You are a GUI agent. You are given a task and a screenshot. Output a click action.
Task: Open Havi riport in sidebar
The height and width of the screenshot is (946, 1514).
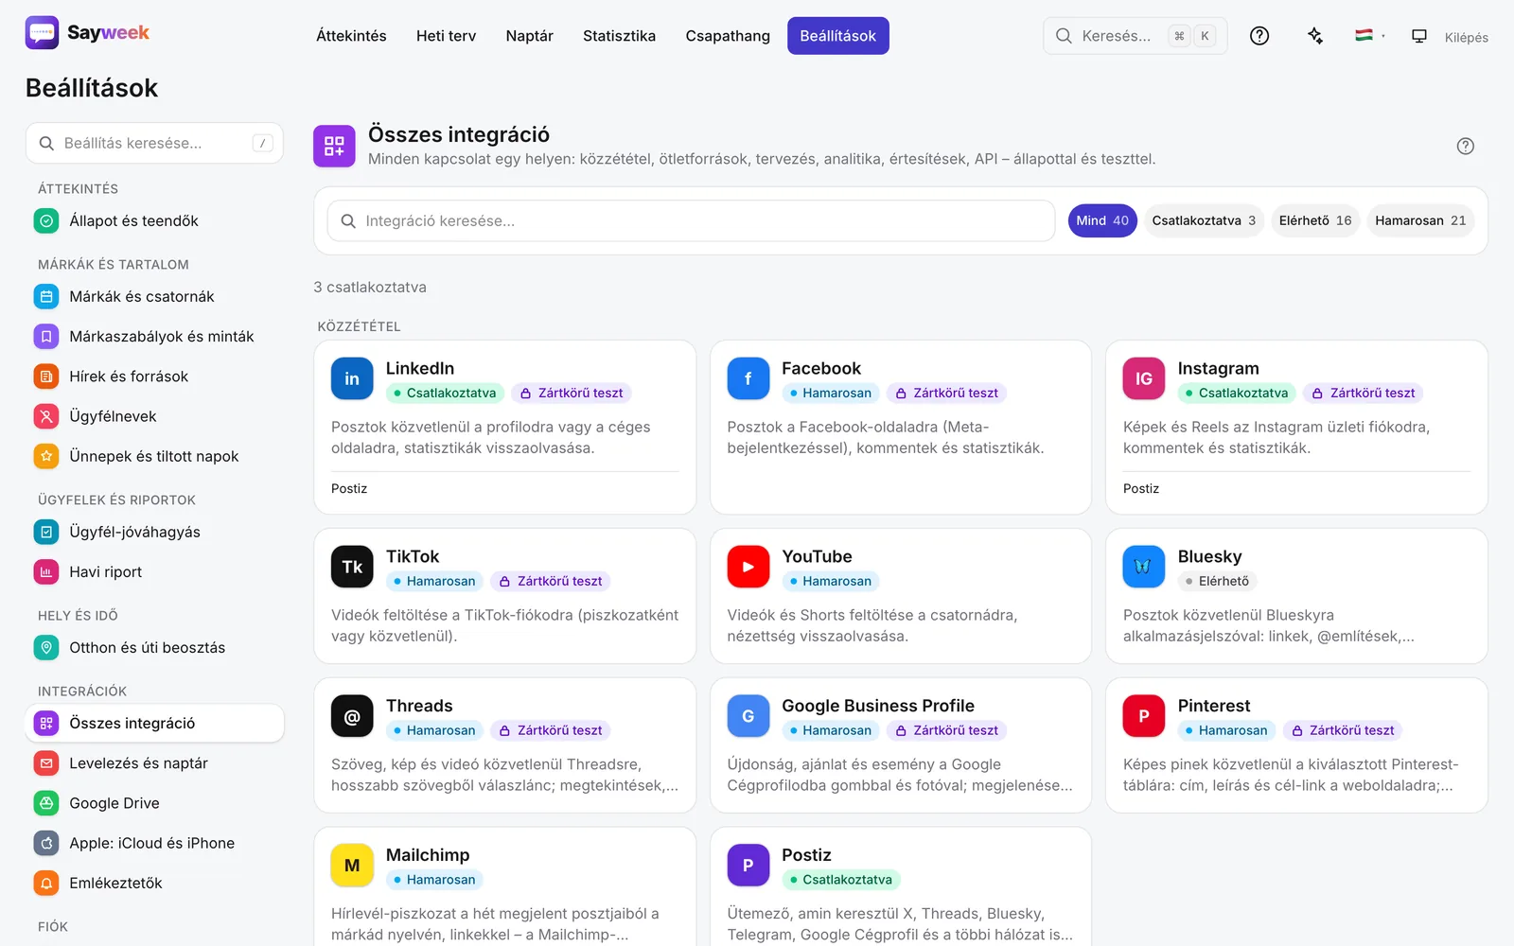pyautogui.click(x=154, y=571)
